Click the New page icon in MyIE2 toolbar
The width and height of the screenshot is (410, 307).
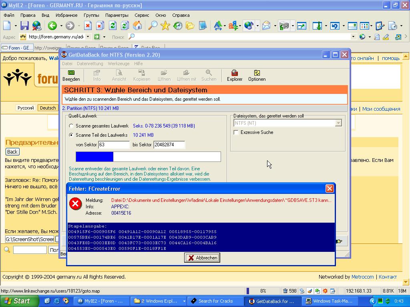tap(7, 26)
